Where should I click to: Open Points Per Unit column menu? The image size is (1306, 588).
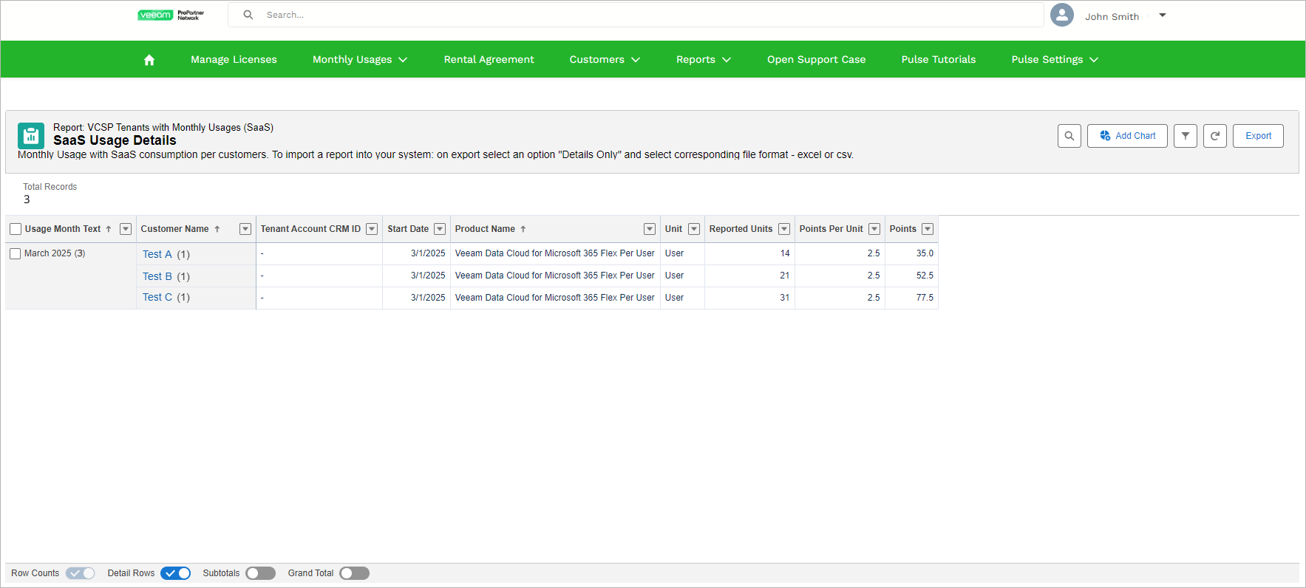coord(874,229)
